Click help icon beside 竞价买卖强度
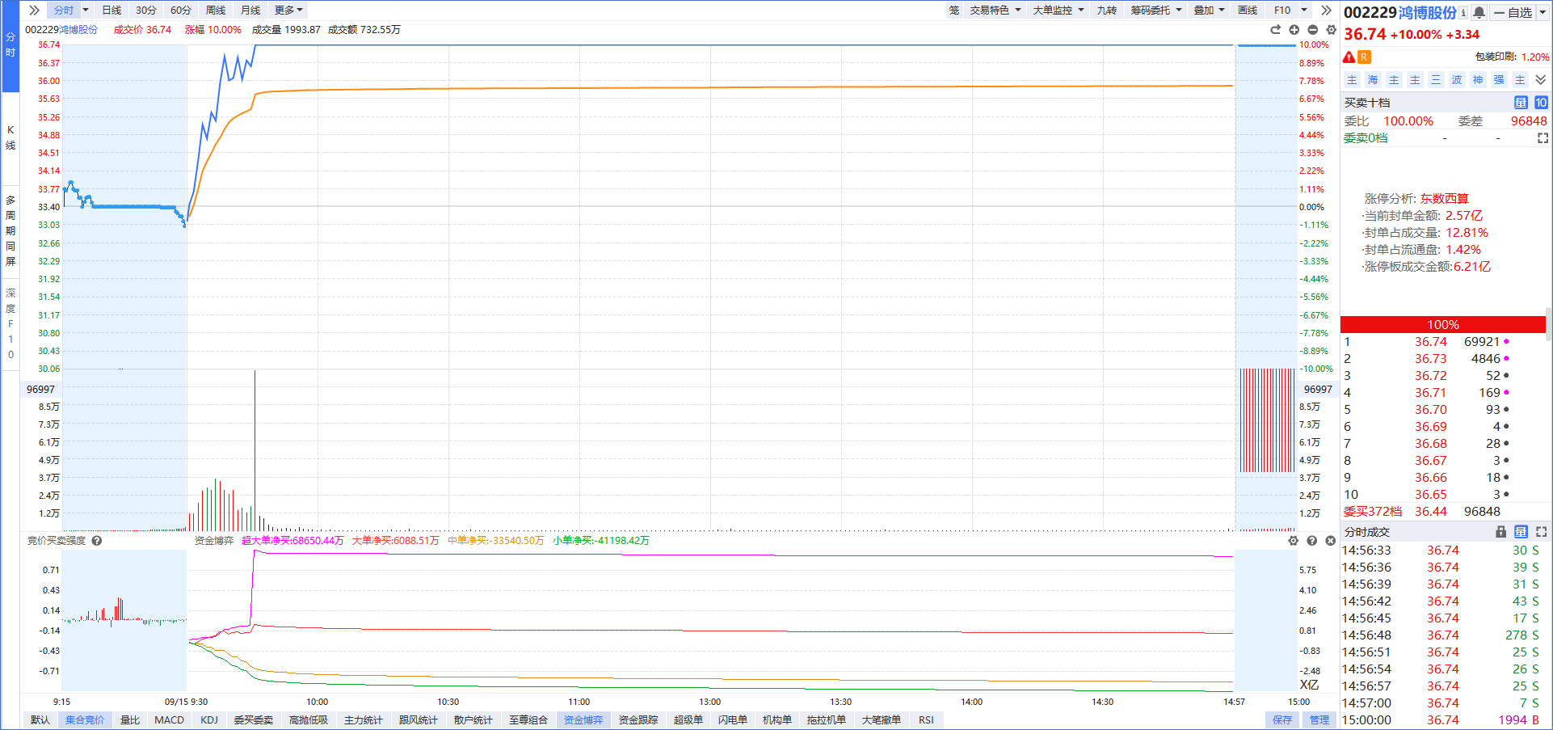The width and height of the screenshot is (1553, 730). point(97,541)
